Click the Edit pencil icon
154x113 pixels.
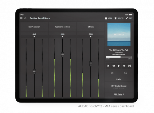coord(127,18)
